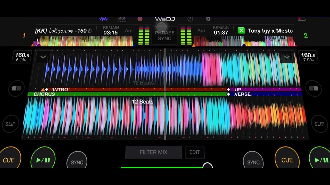This screenshot has height=185, width=330.
Task: Click the white diamond marker before VERSE
Action: click(228, 94)
